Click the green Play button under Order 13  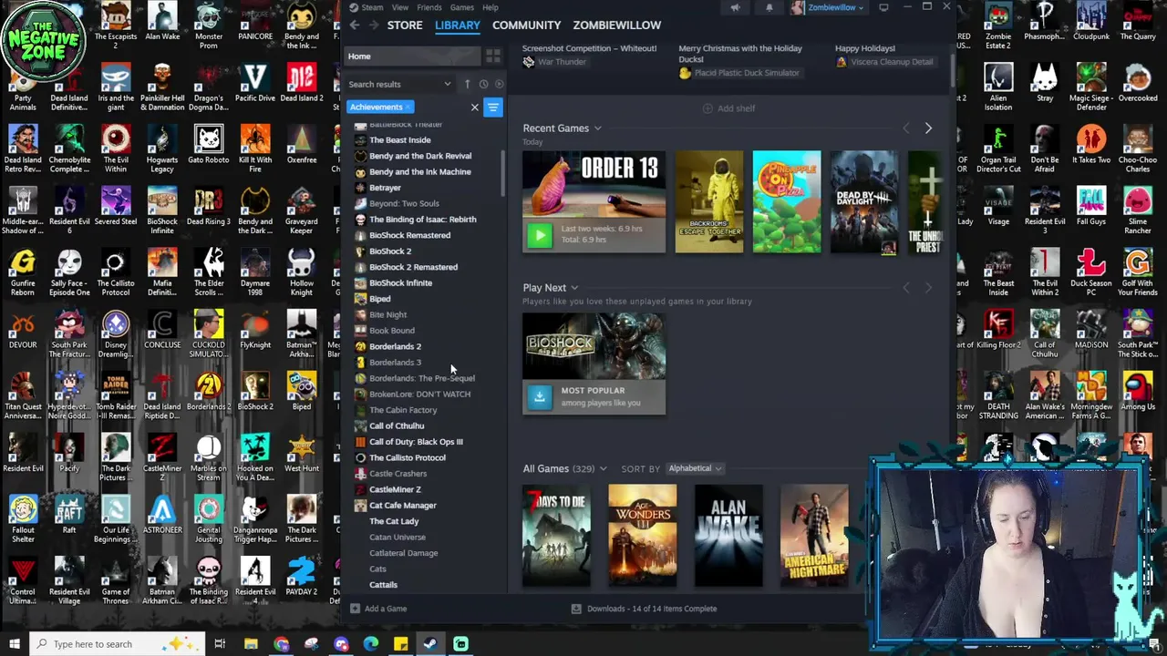pyautogui.click(x=540, y=236)
